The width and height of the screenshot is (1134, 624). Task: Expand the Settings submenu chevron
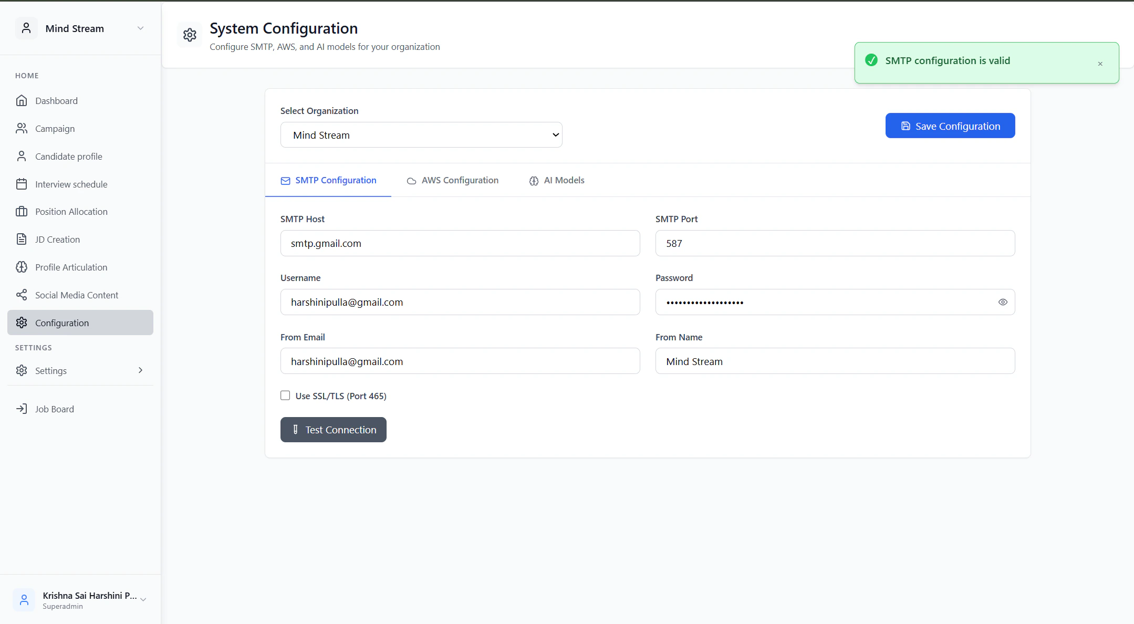coord(140,370)
